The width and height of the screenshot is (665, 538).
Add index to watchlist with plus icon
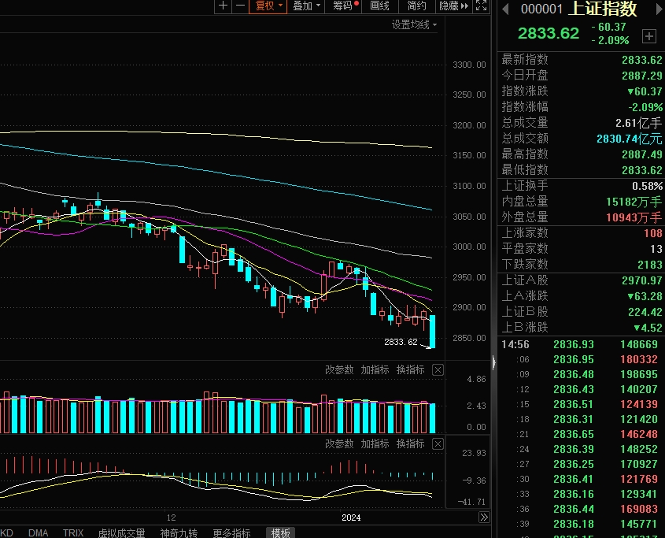click(649, 36)
